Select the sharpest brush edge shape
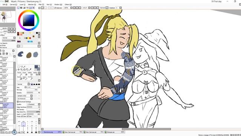This screenshot has height=136, width=241. (x=32, y=84)
